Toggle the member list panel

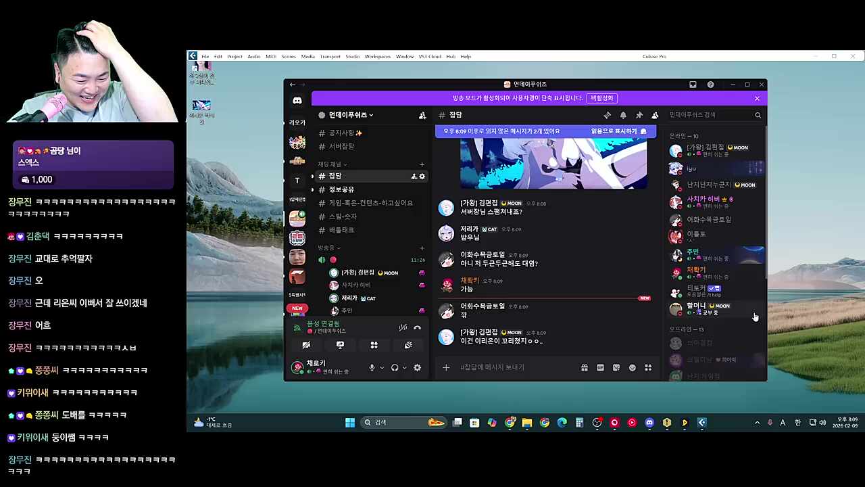pos(654,115)
